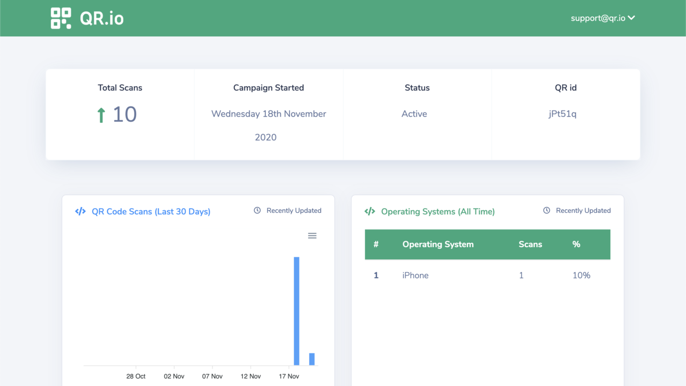Click the Operating System column header
This screenshot has width=686, height=386.
438,244
